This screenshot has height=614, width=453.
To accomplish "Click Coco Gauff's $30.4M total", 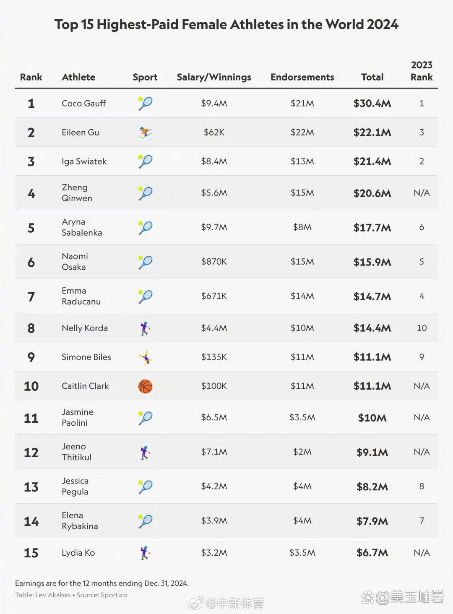I will click(x=372, y=104).
